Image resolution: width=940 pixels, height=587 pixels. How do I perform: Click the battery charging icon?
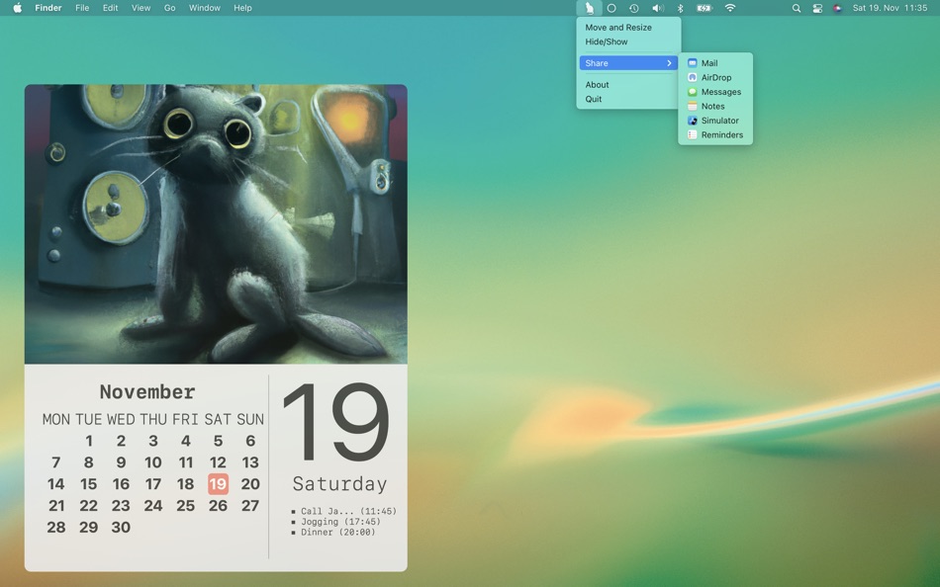click(x=705, y=8)
